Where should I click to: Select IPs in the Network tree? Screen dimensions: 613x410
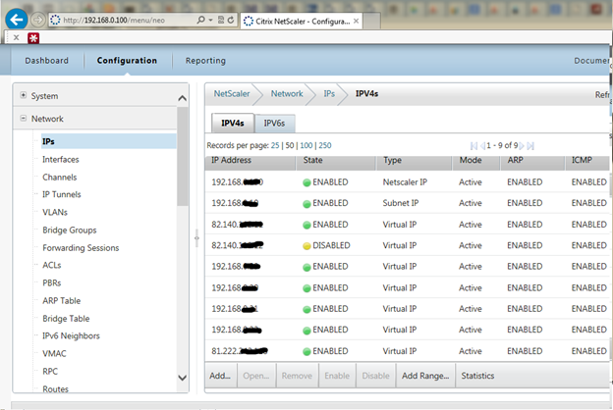pos(108,141)
